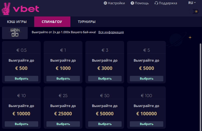
Task: Pick the €3 buy-in Выбрать button
Action: [105, 79]
